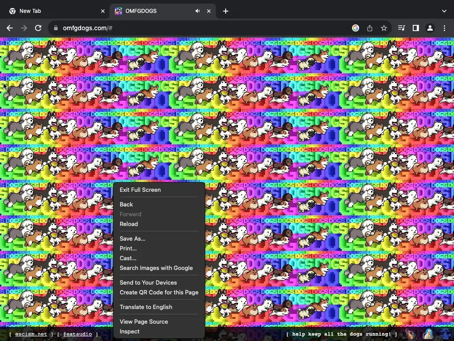
Task: Open the media controls icon
Action: point(401,28)
